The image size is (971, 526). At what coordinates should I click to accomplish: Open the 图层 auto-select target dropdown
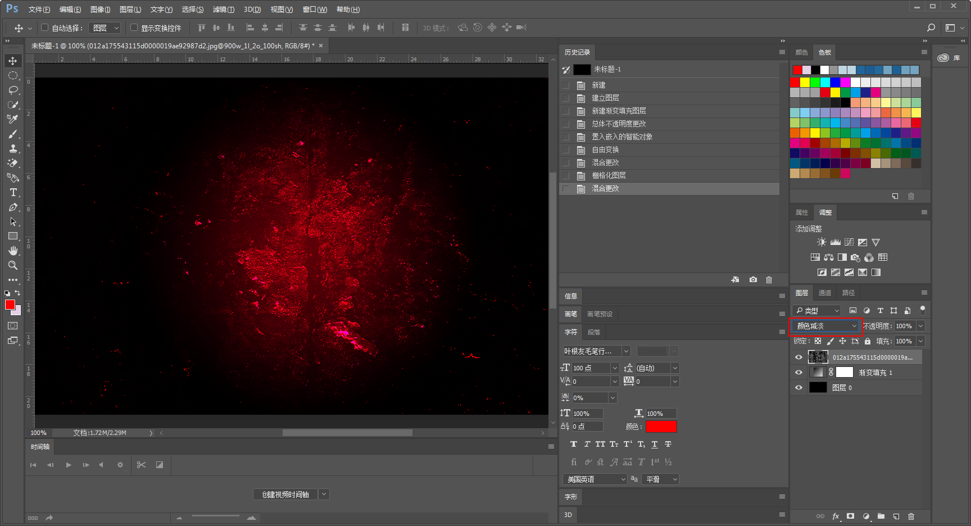105,28
